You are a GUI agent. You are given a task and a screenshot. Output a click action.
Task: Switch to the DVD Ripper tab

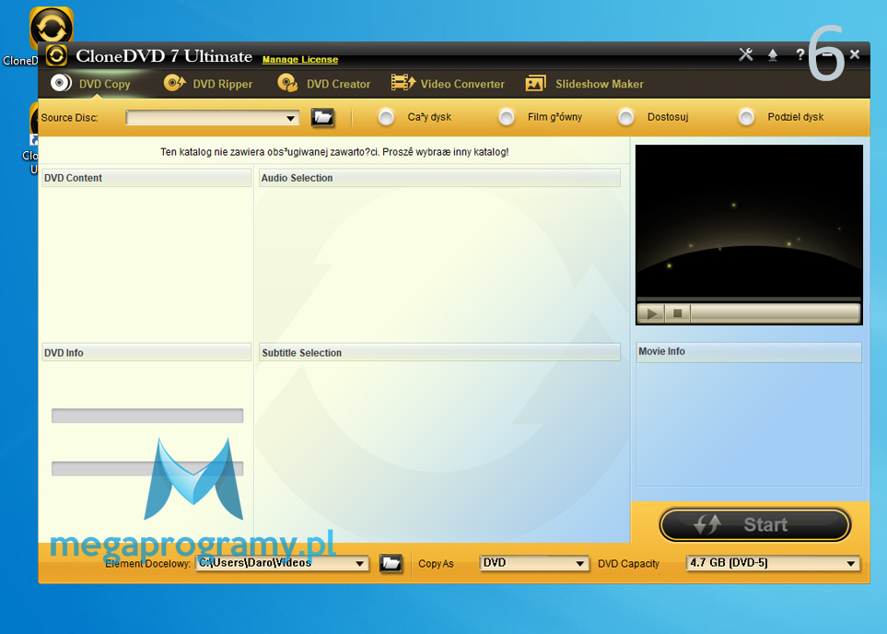[207, 84]
